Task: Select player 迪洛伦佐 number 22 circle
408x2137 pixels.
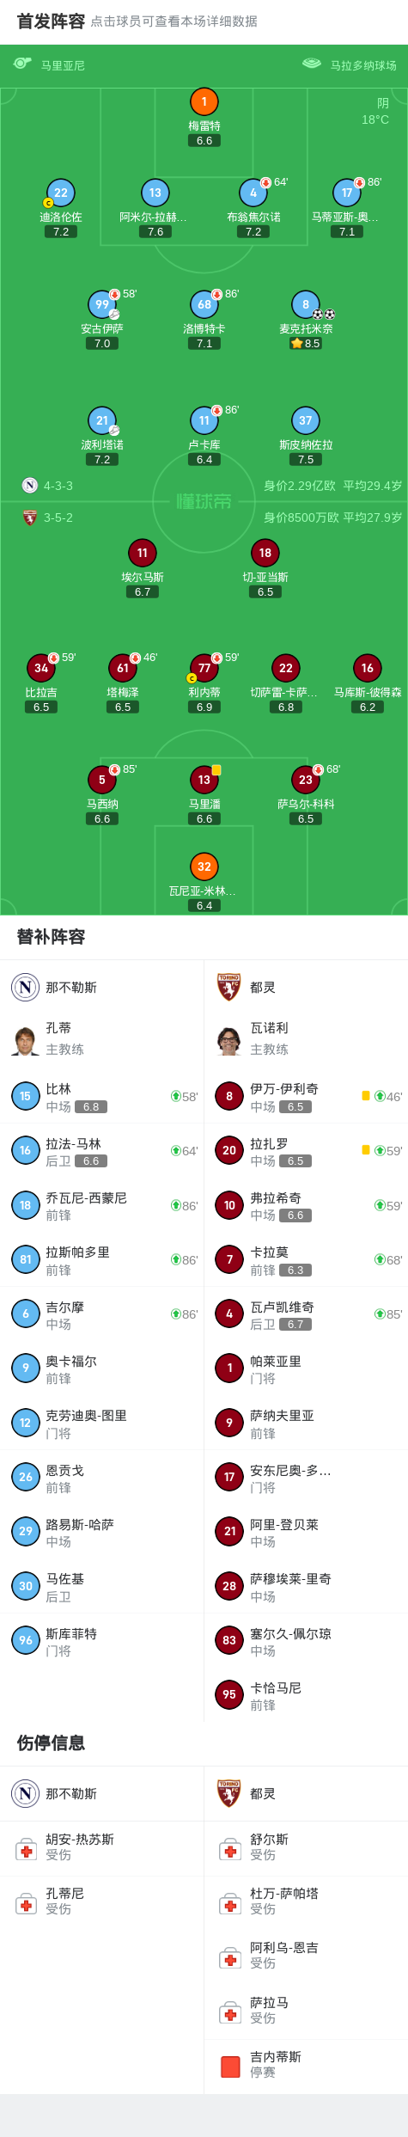Action: tap(61, 193)
